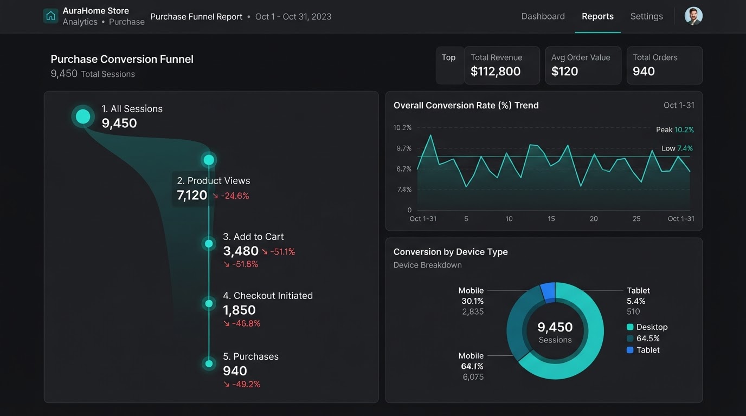Click the Device Breakdown subtitle
Viewport: 746px width, 416px height.
tap(428, 265)
